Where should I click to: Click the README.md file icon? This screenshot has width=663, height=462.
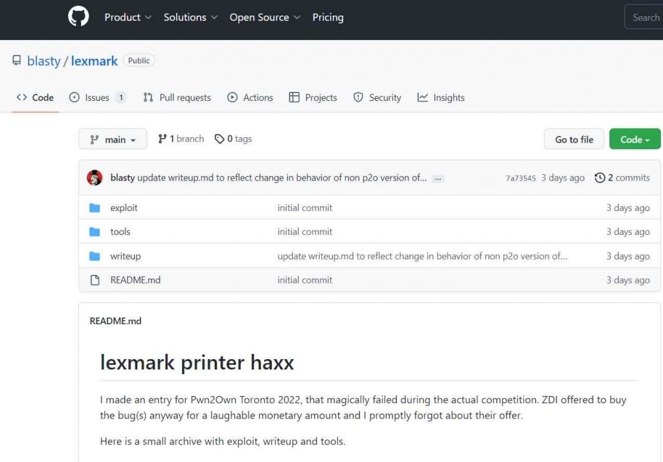[95, 280]
